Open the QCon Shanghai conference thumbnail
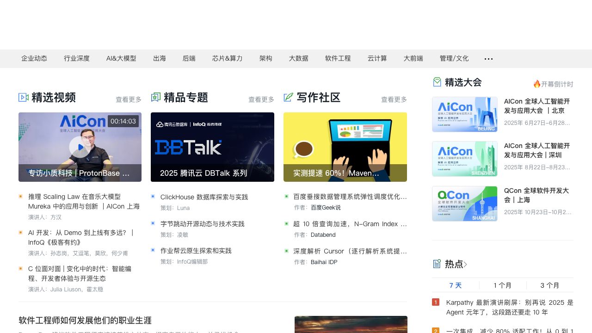This screenshot has width=592, height=333. click(465, 204)
